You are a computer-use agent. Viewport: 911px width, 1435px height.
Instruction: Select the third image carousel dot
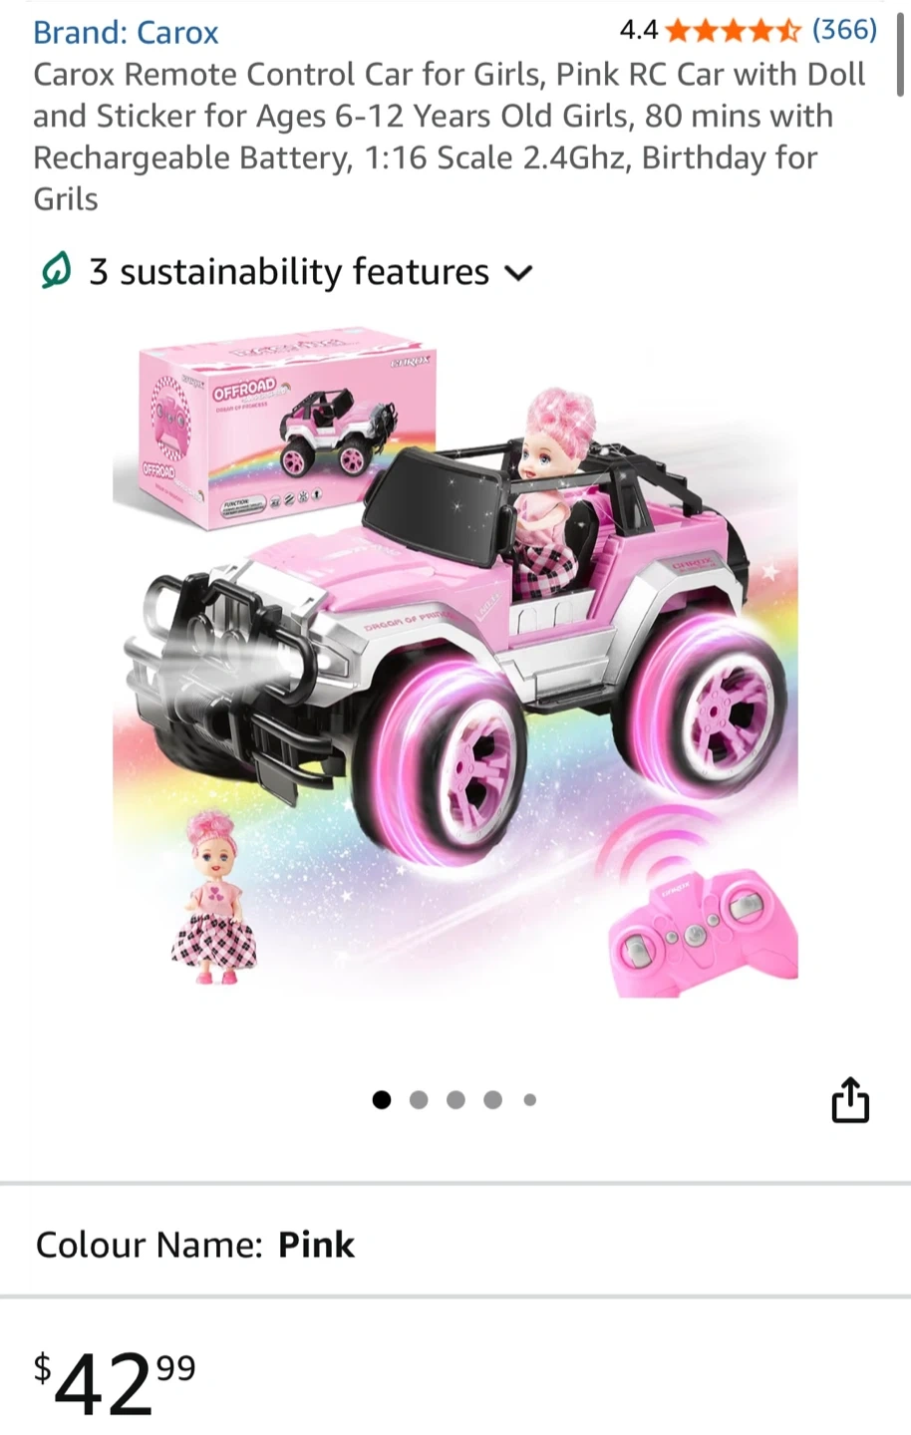455,1100
